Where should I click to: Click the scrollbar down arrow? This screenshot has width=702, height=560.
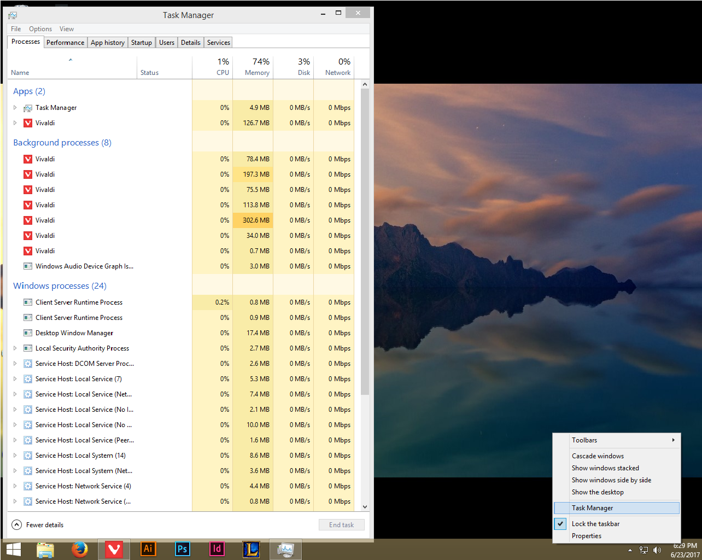(x=365, y=507)
